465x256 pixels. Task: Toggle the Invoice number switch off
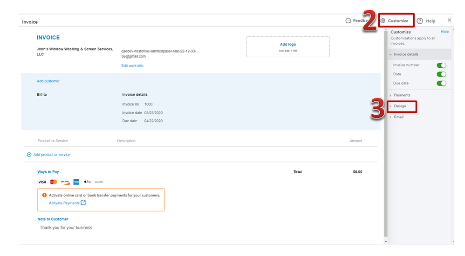pyautogui.click(x=441, y=66)
